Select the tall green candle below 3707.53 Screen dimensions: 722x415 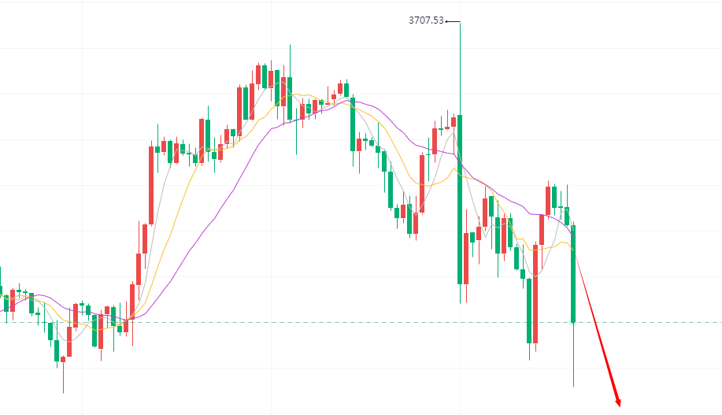click(459, 198)
